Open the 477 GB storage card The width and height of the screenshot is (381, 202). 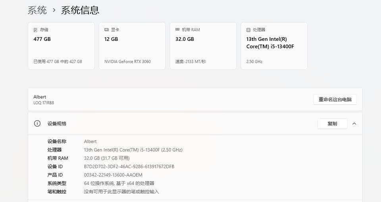click(x=61, y=46)
